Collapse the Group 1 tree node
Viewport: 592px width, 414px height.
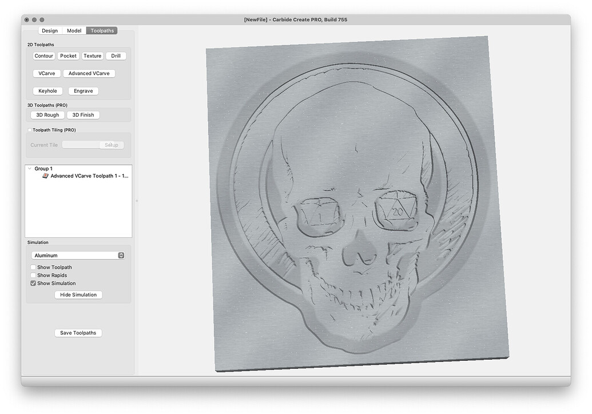29,169
